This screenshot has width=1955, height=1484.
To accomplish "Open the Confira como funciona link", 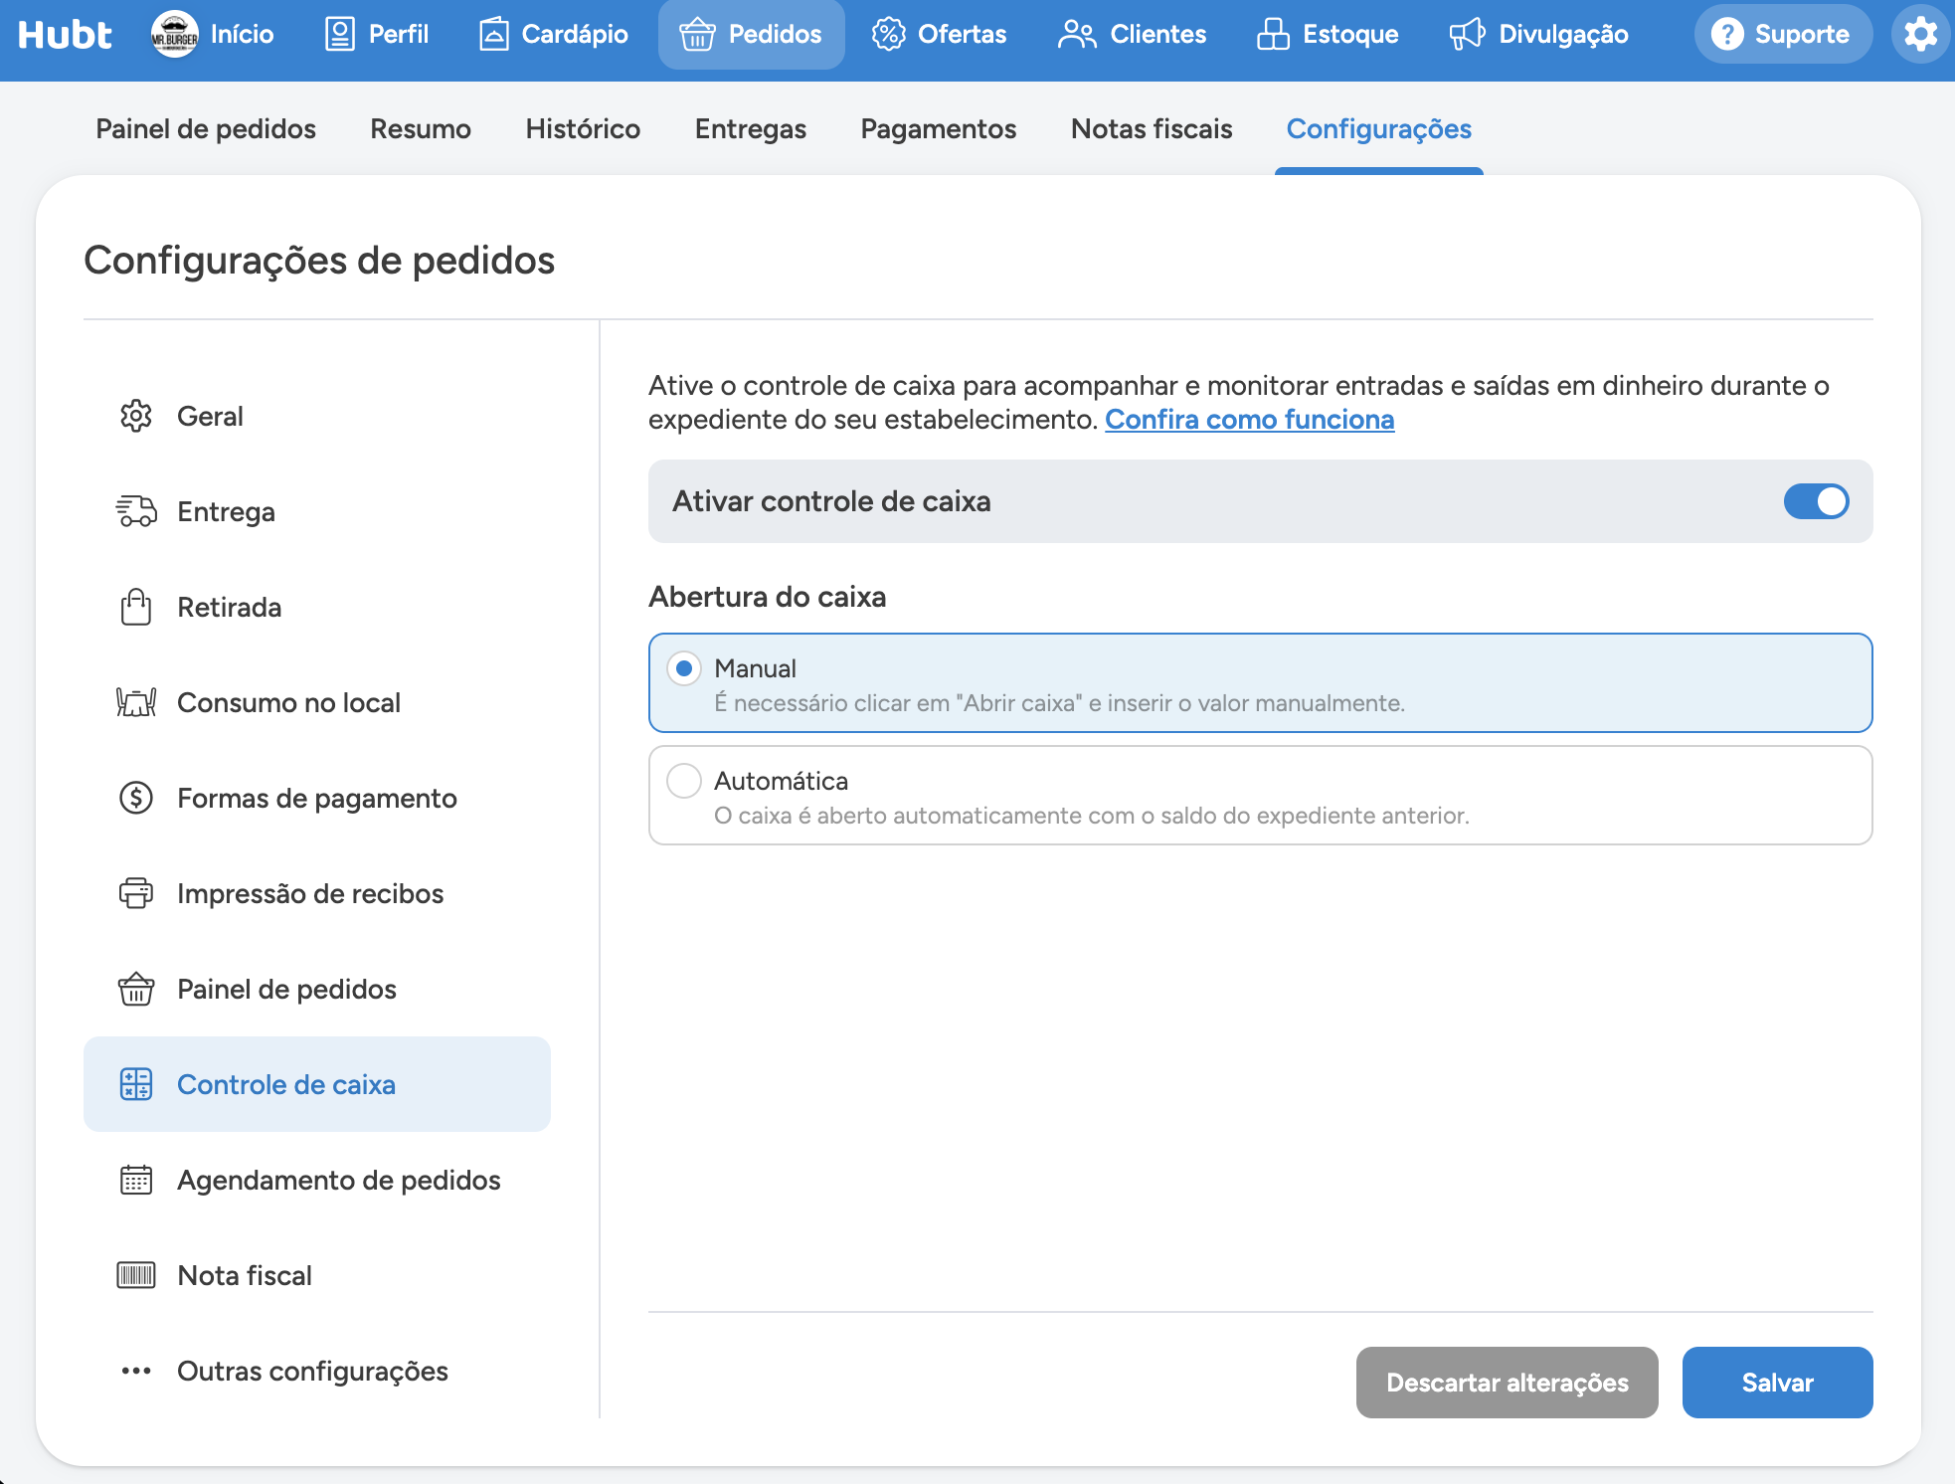I will pyautogui.click(x=1250, y=420).
